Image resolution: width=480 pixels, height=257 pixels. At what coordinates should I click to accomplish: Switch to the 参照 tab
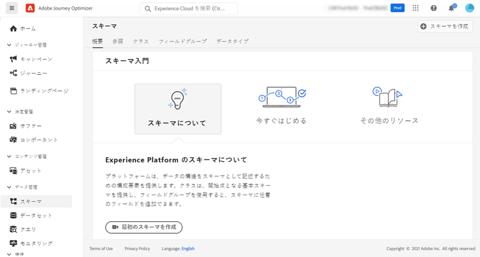point(118,42)
